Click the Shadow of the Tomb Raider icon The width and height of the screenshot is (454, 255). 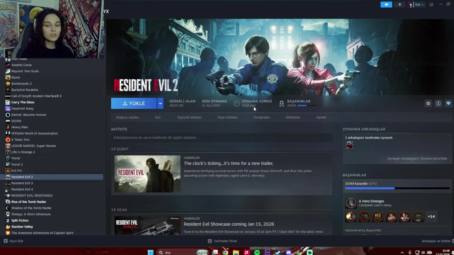(8, 208)
